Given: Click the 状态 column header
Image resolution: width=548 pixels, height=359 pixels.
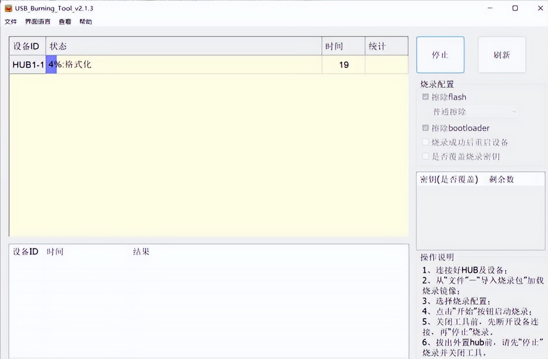Looking at the screenshot, I should 58,46.
